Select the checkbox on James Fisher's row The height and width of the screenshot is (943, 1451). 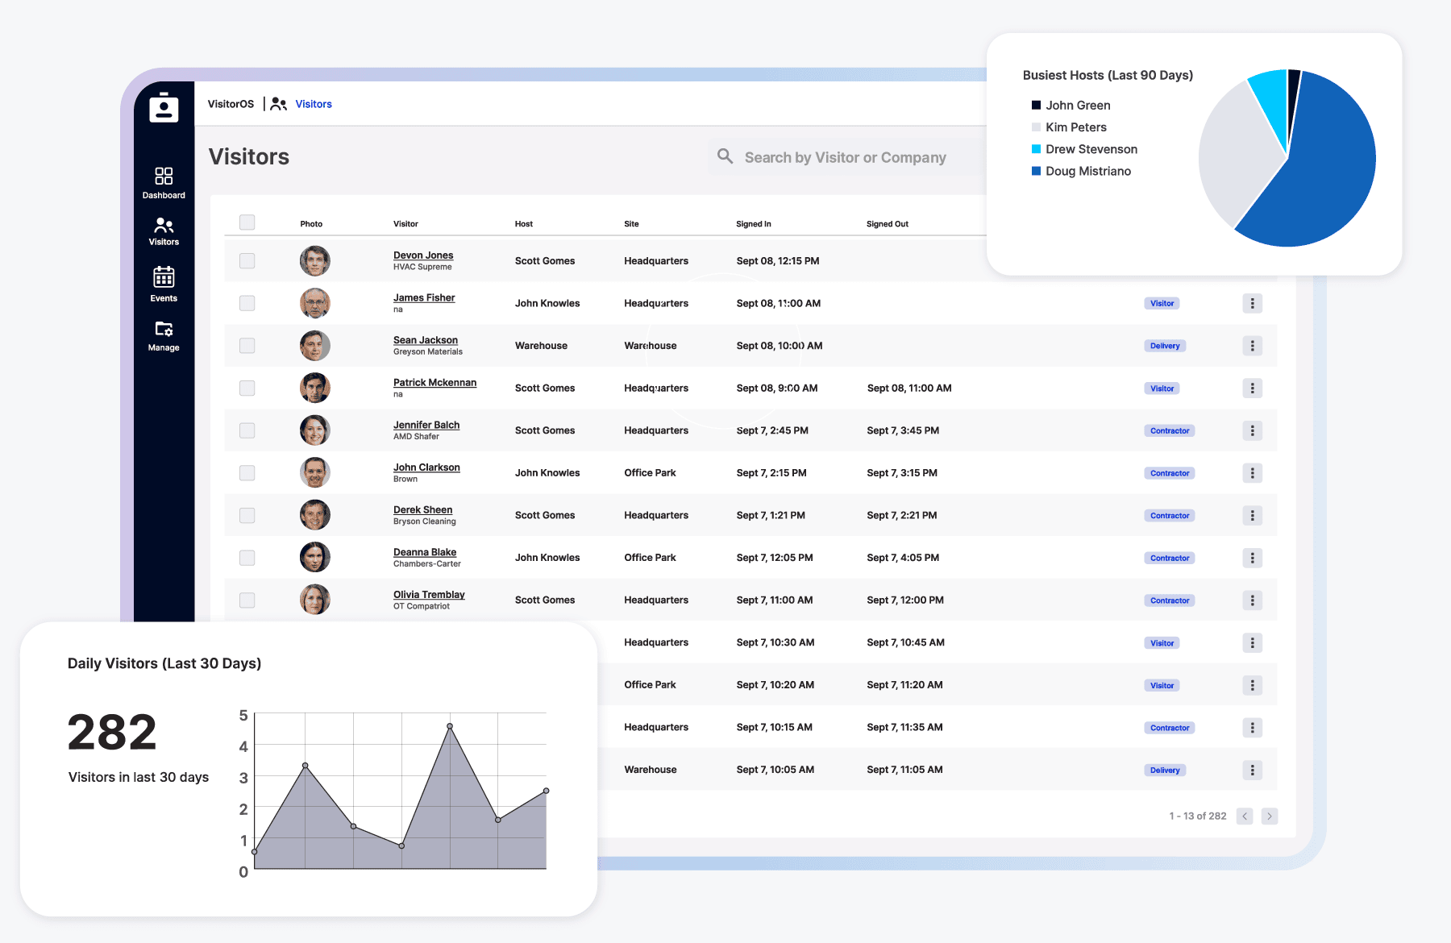247,303
